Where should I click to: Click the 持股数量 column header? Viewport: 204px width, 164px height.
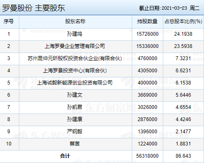[147, 21]
